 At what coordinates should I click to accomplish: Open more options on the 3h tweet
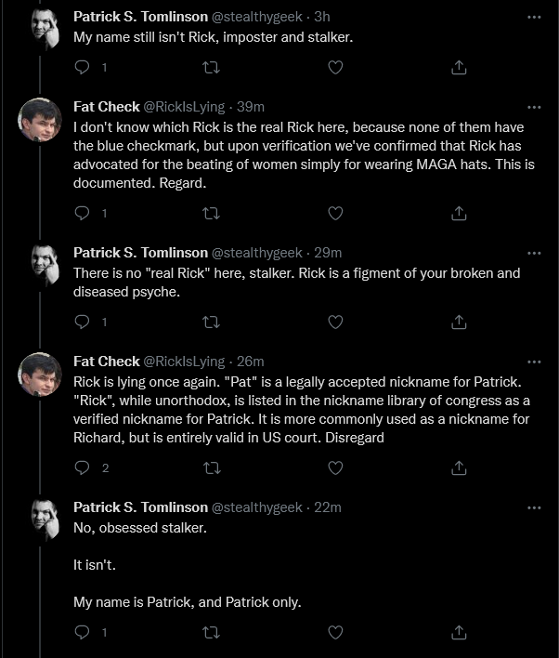pos(534,18)
